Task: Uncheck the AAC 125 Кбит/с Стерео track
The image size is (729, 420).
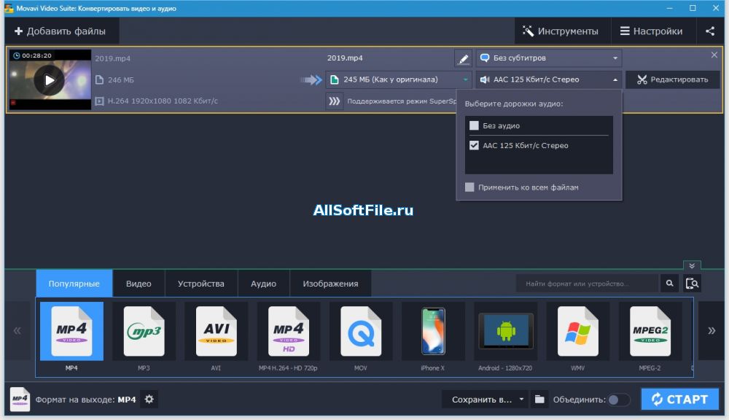Action: (475, 146)
